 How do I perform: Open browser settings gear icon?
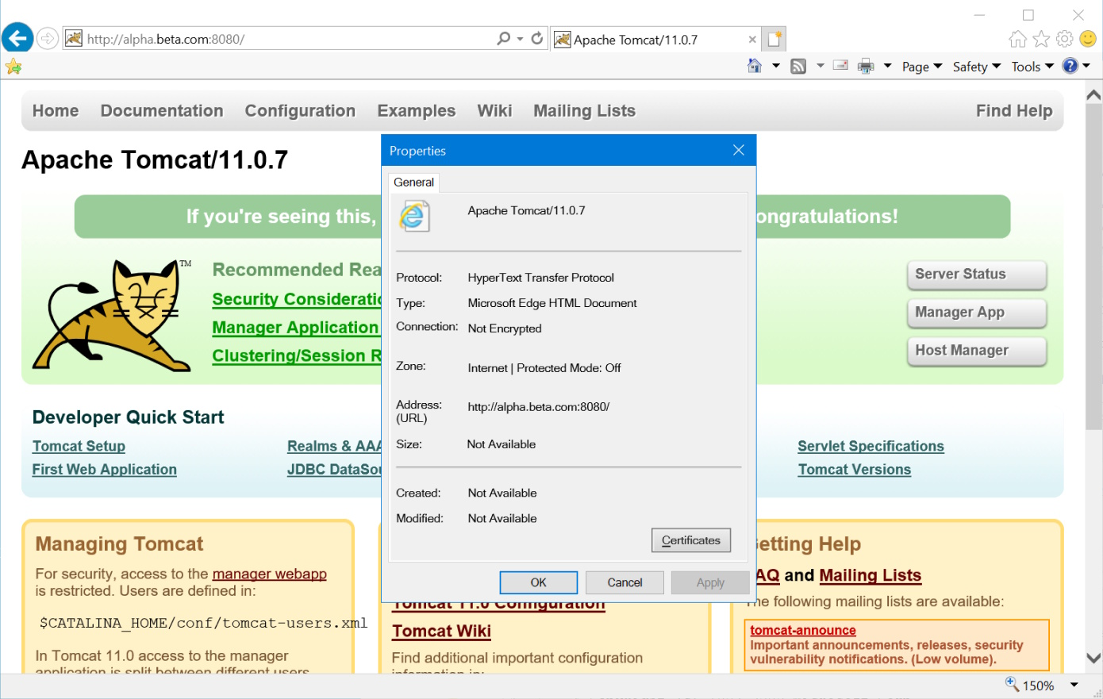click(x=1065, y=39)
